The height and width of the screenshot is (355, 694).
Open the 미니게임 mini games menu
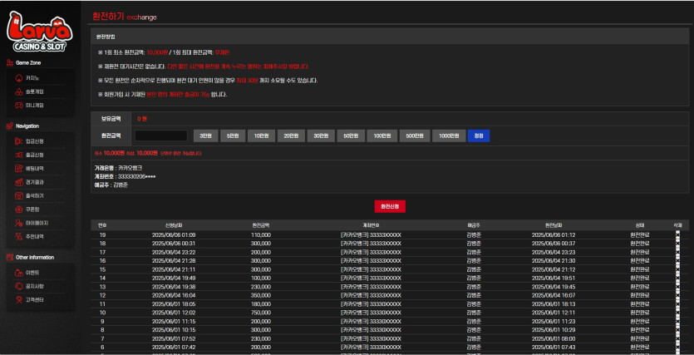click(35, 106)
